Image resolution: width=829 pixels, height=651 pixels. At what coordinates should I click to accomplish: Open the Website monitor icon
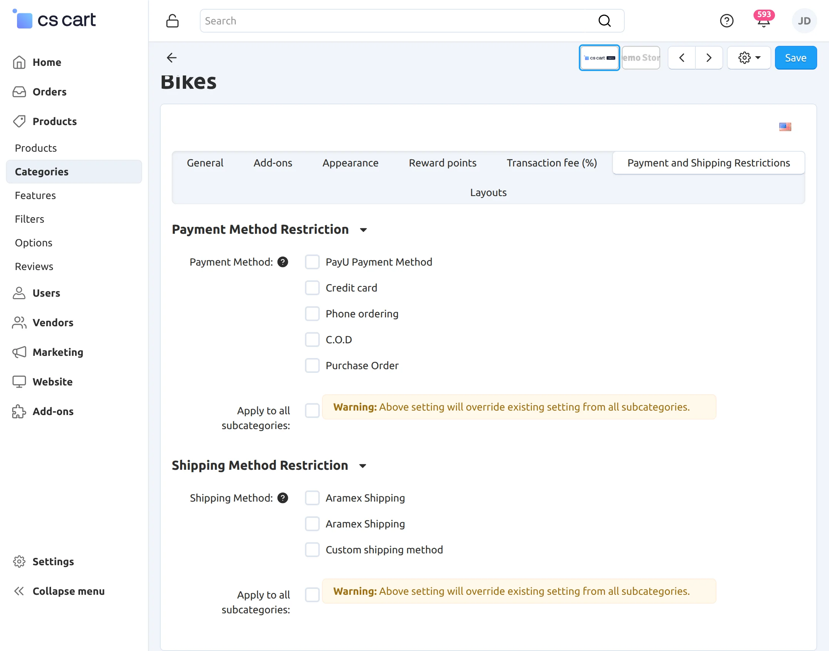(x=19, y=381)
